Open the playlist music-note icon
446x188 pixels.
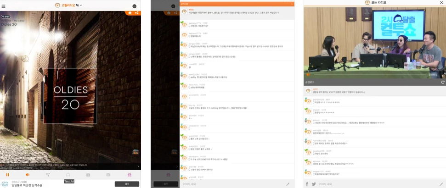coord(48,175)
